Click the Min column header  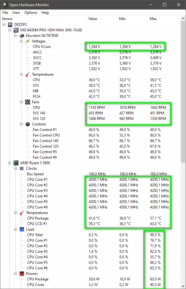[x=133, y=19]
